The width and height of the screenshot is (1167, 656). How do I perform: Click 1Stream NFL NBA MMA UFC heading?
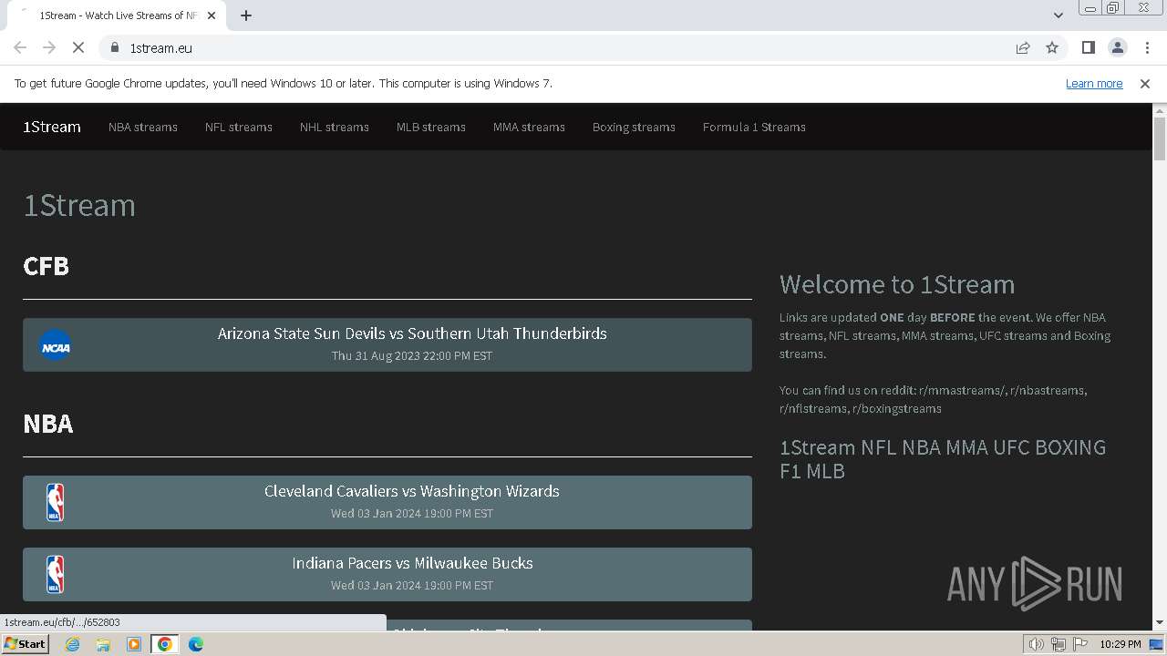943,459
